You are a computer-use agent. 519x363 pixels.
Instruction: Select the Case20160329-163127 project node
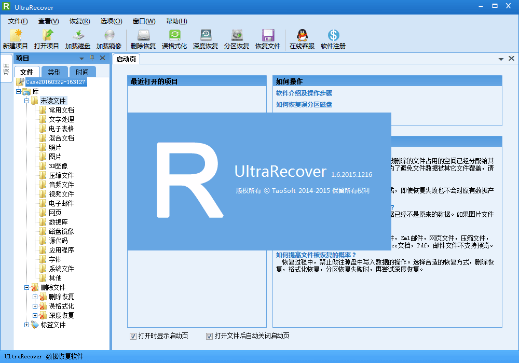56,81
